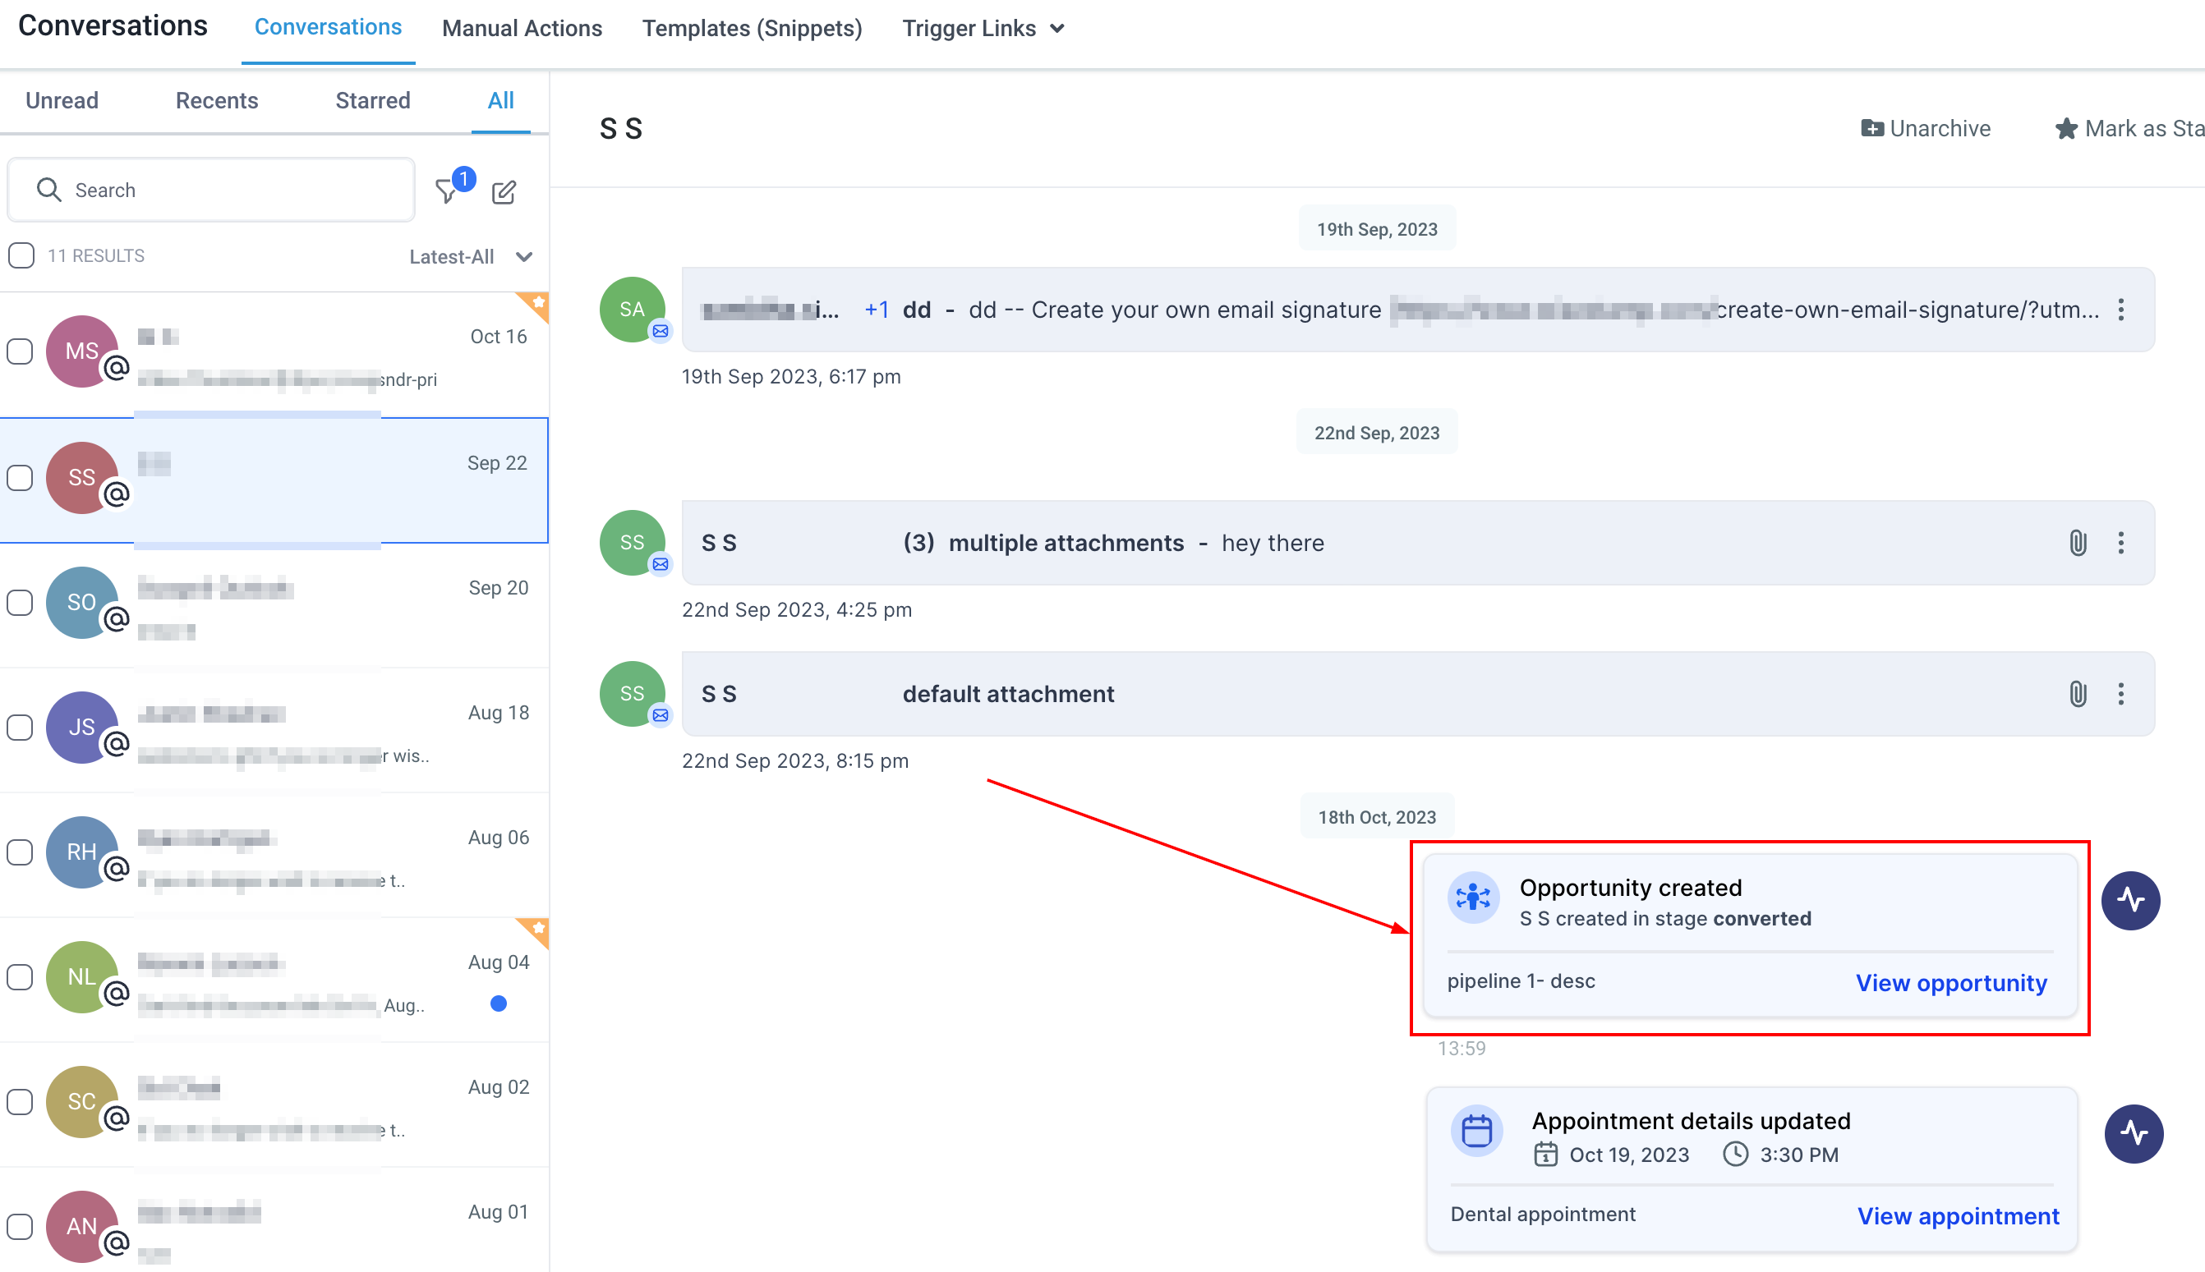Open the multiple attachments email
Viewport: 2205px width, 1272px height.
1418,543
